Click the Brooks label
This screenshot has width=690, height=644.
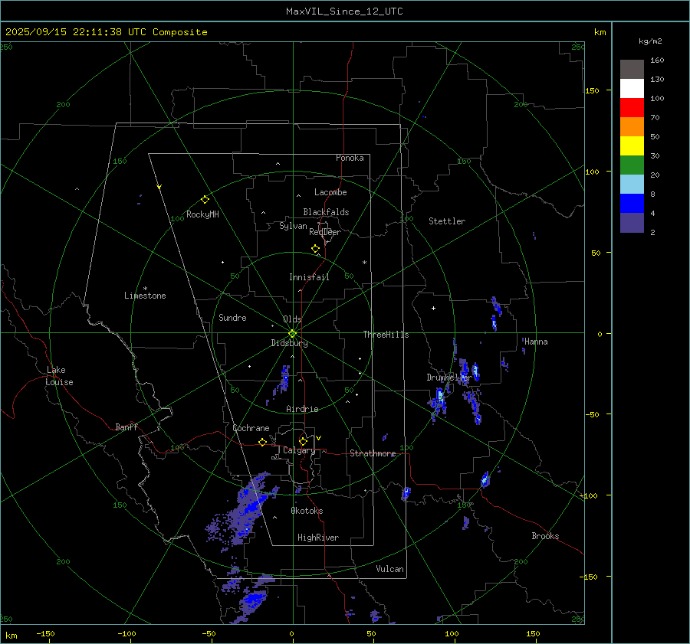[545, 536]
